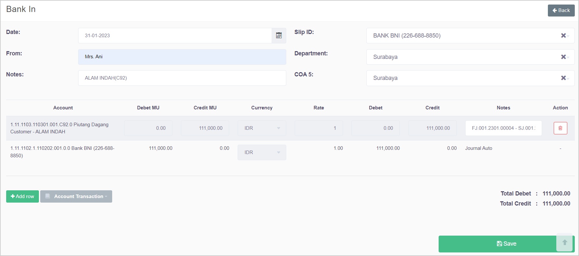Screen dimensions: 579x256
Task: Delete the Piutang Dagang row with trash icon
Action: [x=560, y=128]
